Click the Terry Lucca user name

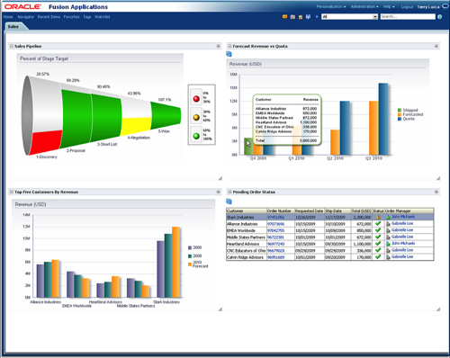click(428, 7)
